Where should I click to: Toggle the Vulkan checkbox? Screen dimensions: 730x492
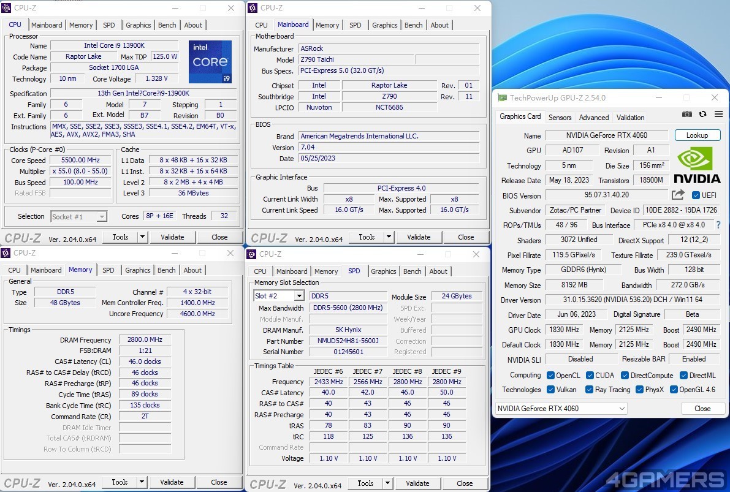[551, 389]
